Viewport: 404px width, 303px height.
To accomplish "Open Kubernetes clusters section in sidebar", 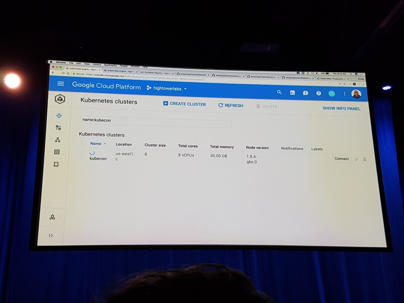I will point(59,115).
